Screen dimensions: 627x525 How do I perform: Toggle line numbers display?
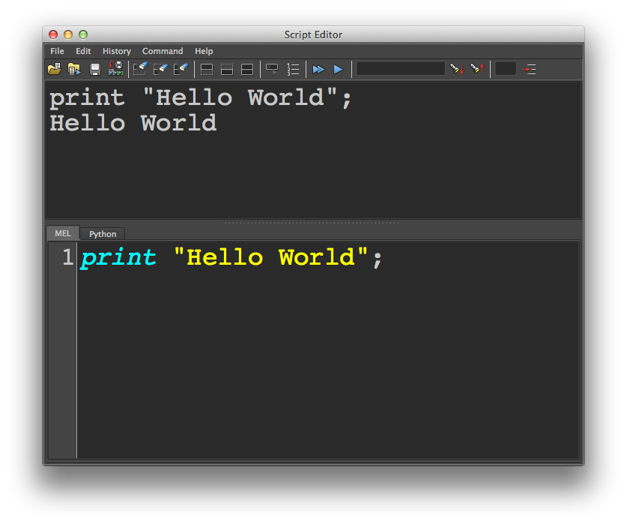click(292, 69)
